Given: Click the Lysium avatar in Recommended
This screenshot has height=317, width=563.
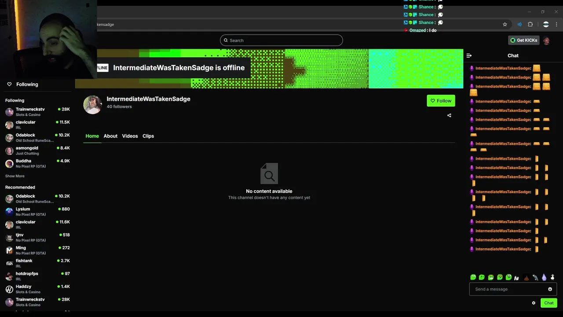Looking at the screenshot, I should pyautogui.click(x=9, y=212).
